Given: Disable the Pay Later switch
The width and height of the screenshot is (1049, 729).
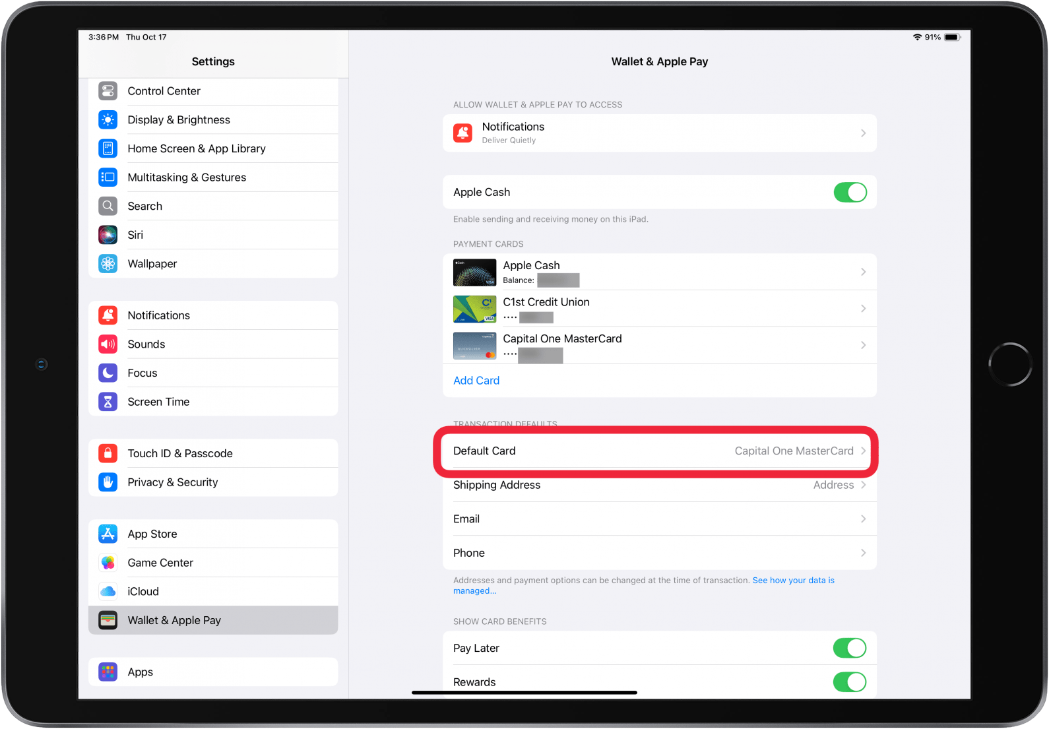Looking at the screenshot, I should coord(849,649).
